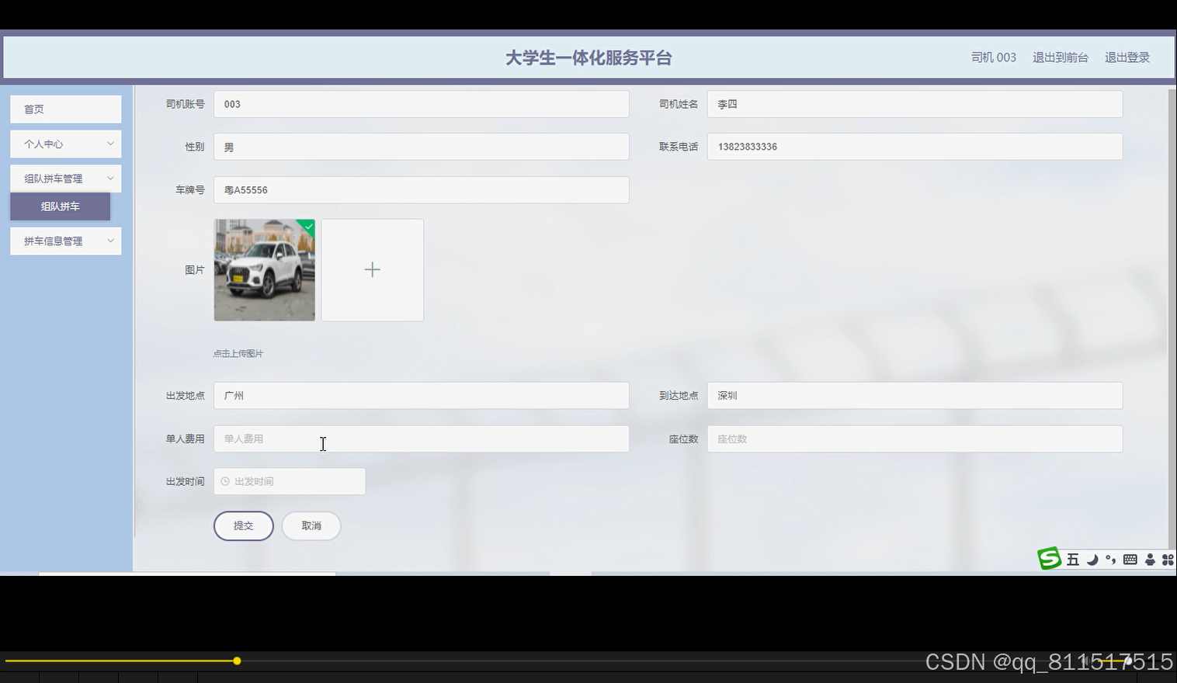This screenshot has width=1177, height=683.
Task: Focus the 单人费用 input field
Action: (422, 439)
